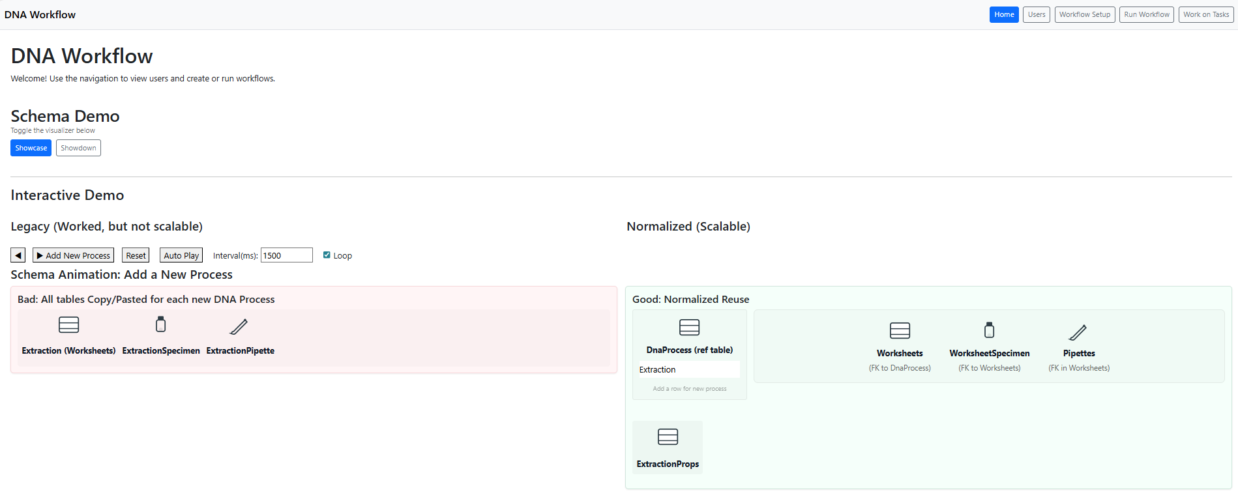Click the Extraction row in DnaProcess table
1238x495 pixels.
tap(689, 369)
